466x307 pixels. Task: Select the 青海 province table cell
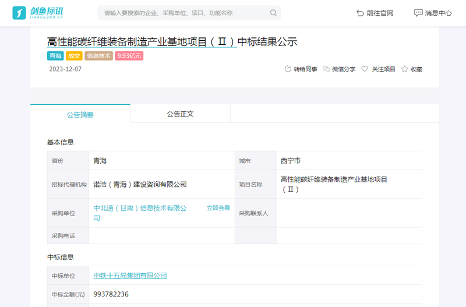(x=162, y=161)
